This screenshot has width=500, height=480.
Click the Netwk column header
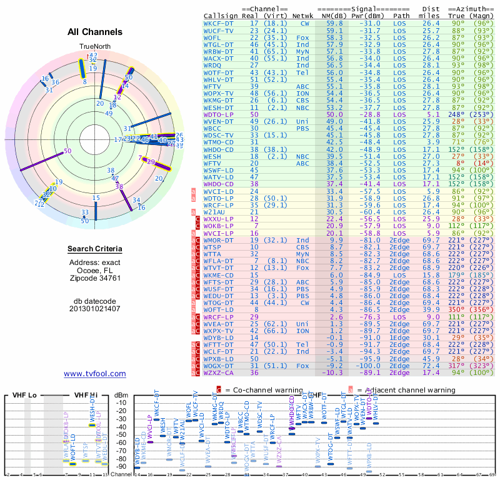(302, 16)
